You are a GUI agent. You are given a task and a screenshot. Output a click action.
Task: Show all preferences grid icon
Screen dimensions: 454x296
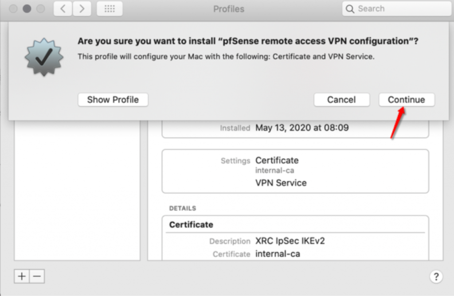pyautogui.click(x=110, y=9)
